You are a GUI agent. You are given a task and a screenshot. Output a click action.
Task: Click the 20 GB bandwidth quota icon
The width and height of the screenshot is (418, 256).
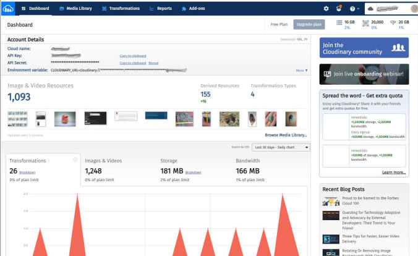393,22
